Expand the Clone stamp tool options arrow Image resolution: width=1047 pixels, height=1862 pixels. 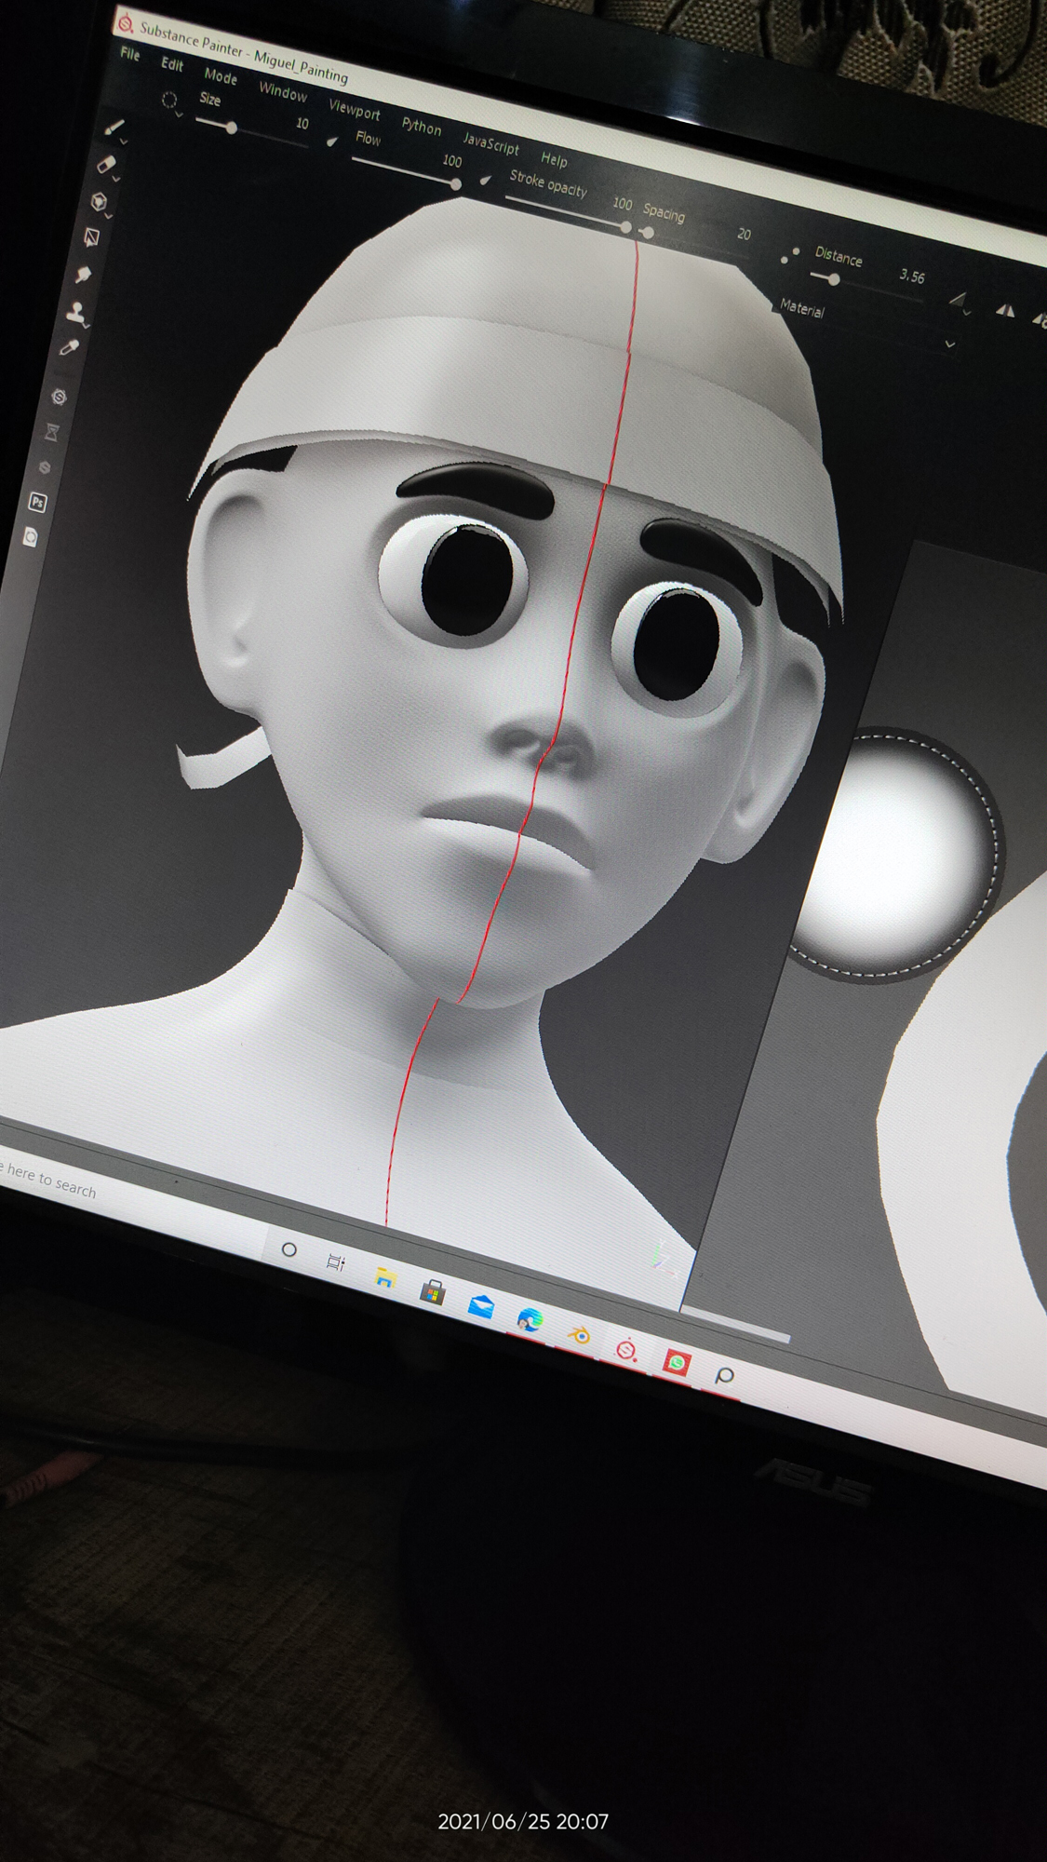(x=86, y=327)
